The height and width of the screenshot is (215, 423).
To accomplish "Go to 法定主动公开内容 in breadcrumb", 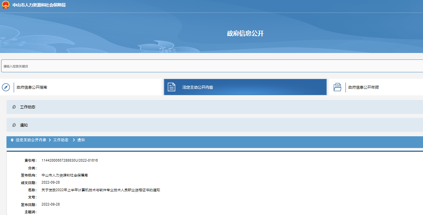I will pos(31,140).
